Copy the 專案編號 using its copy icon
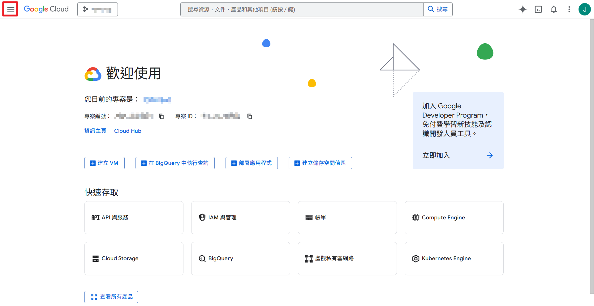Screen dimensions: 594x306 (161, 116)
